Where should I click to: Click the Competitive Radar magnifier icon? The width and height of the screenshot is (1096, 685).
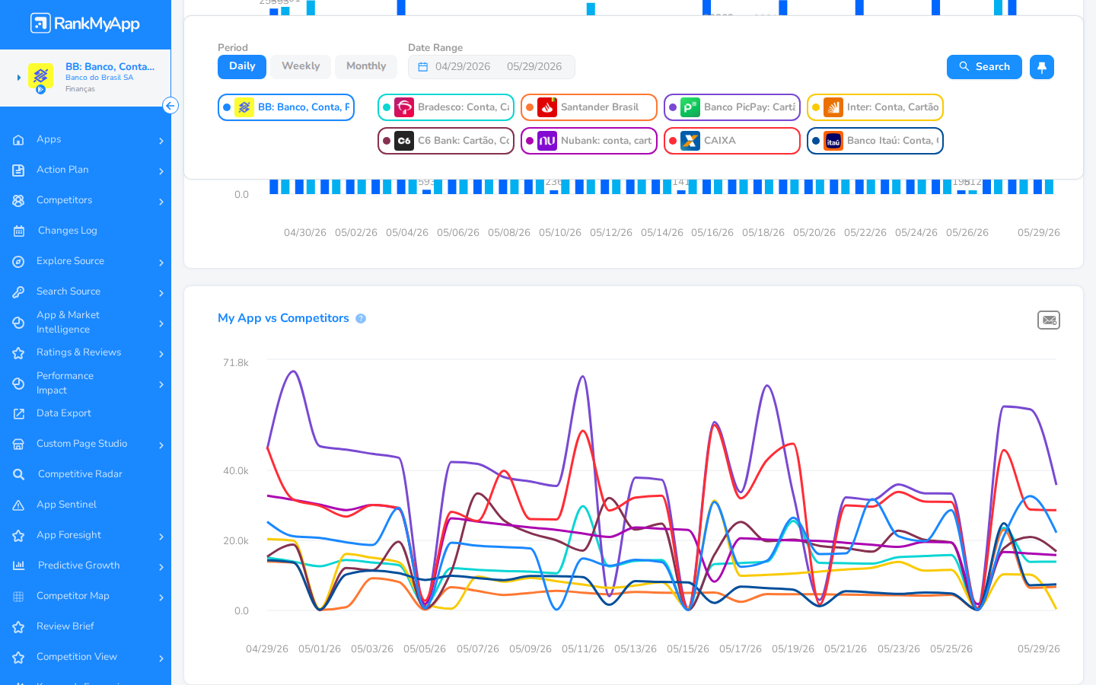coord(18,475)
